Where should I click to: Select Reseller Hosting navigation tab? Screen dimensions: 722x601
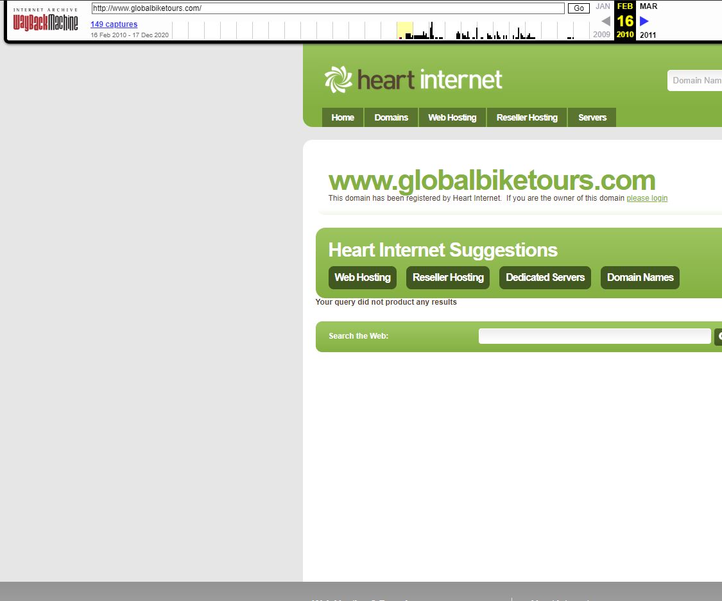click(x=527, y=117)
